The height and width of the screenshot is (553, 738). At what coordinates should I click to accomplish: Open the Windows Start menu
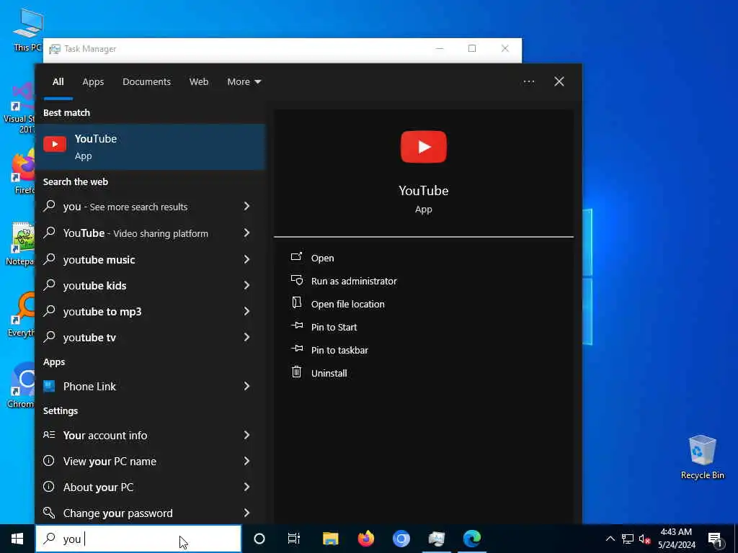(17, 539)
